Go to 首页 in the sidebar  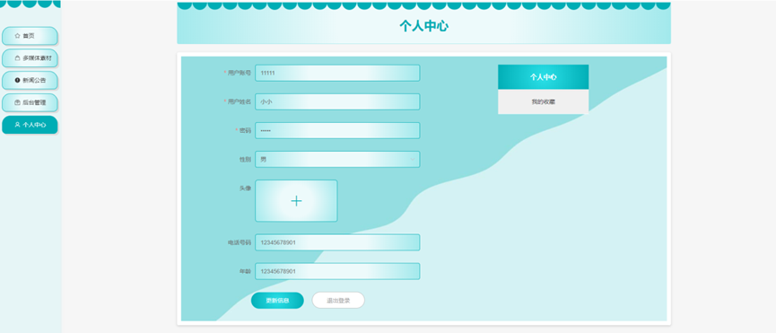(30, 36)
